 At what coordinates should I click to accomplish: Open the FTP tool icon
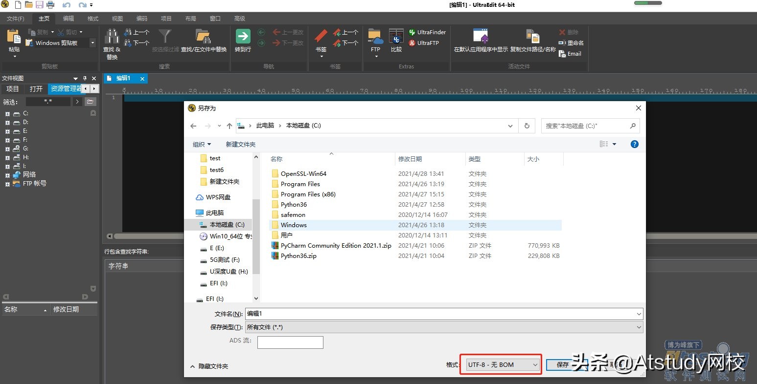(375, 37)
